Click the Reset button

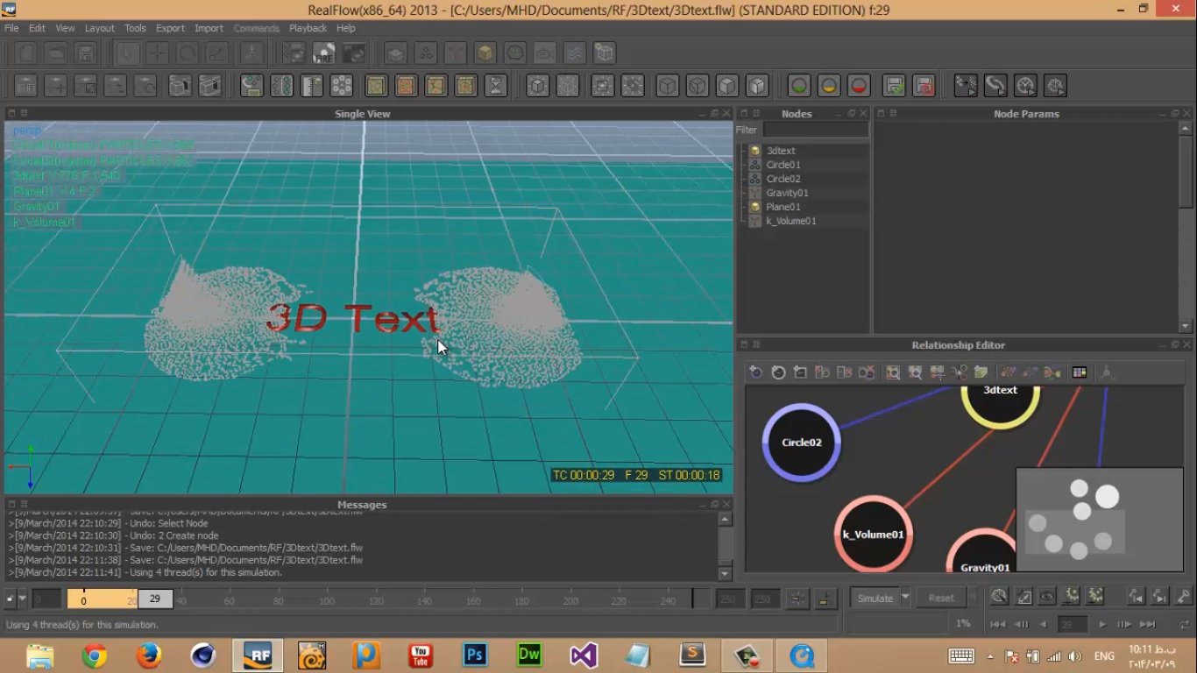(x=941, y=598)
